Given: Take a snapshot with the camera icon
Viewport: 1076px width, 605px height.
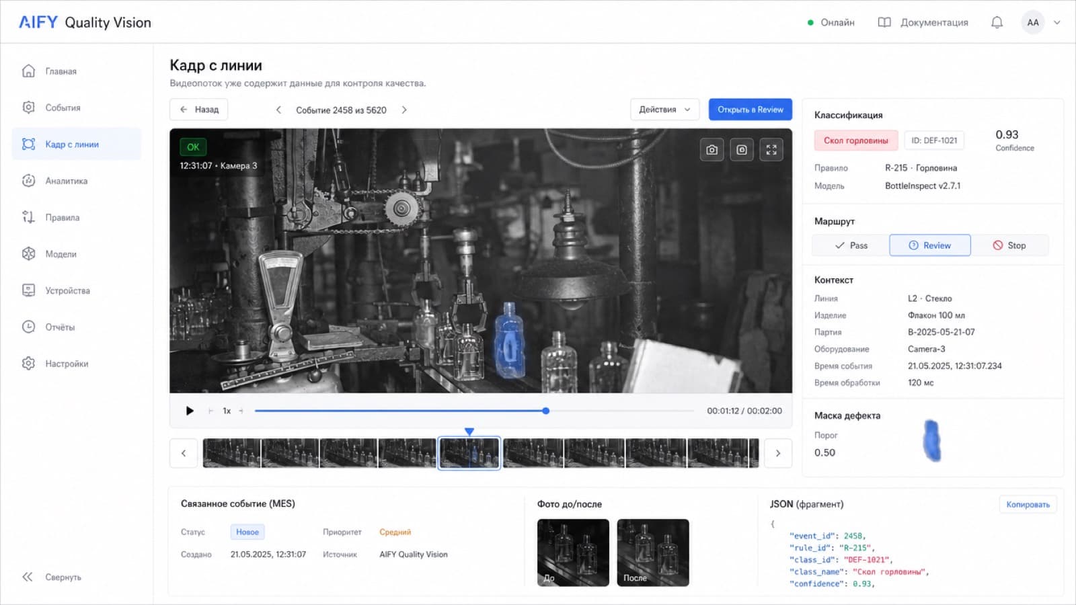Looking at the screenshot, I should (x=712, y=150).
